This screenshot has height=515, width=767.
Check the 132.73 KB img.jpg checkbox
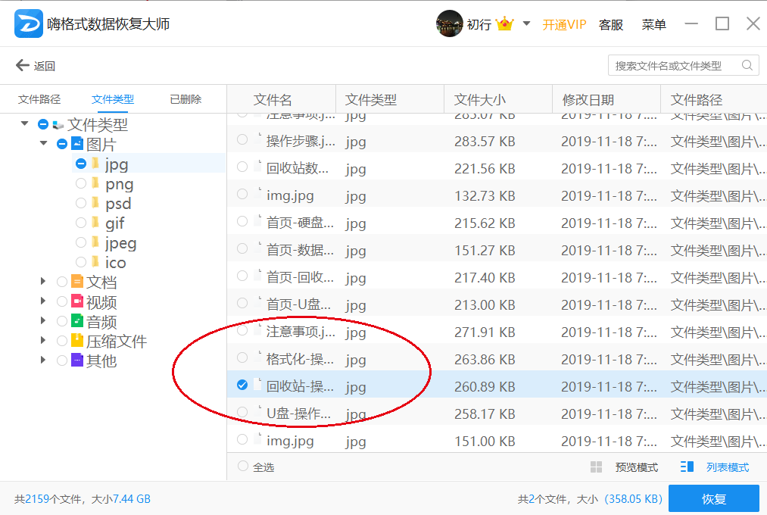[242, 194]
